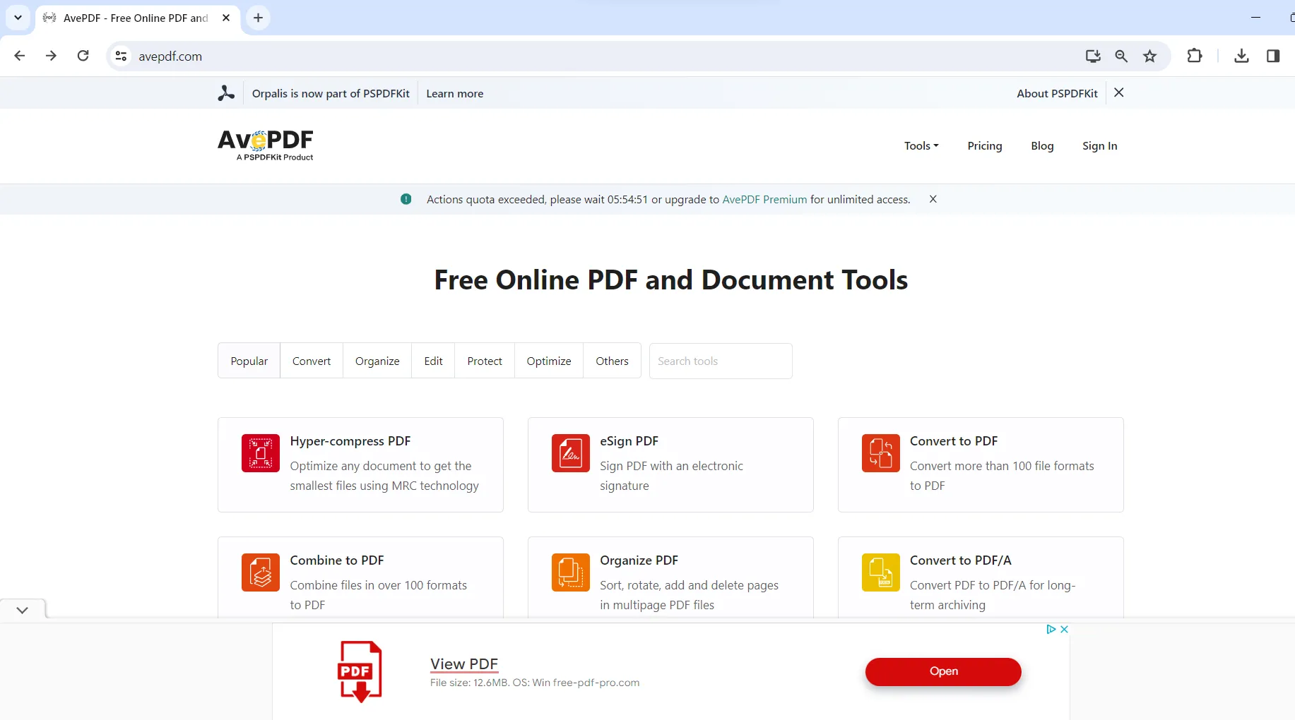Viewport: 1295px width, 720px height.
Task: Click the Learn more link
Action: coord(455,93)
